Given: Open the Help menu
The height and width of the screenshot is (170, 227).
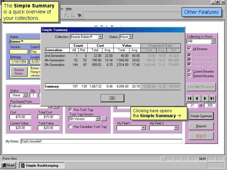Looking at the screenshot, I should pyautogui.click(x=68, y=9).
